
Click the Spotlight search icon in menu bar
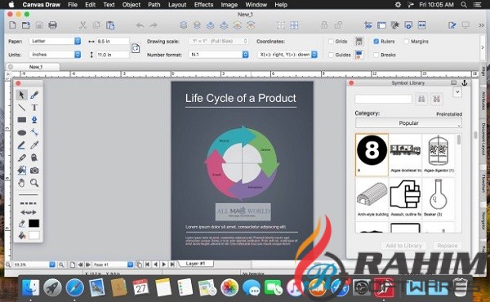click(x=464, y=5)
